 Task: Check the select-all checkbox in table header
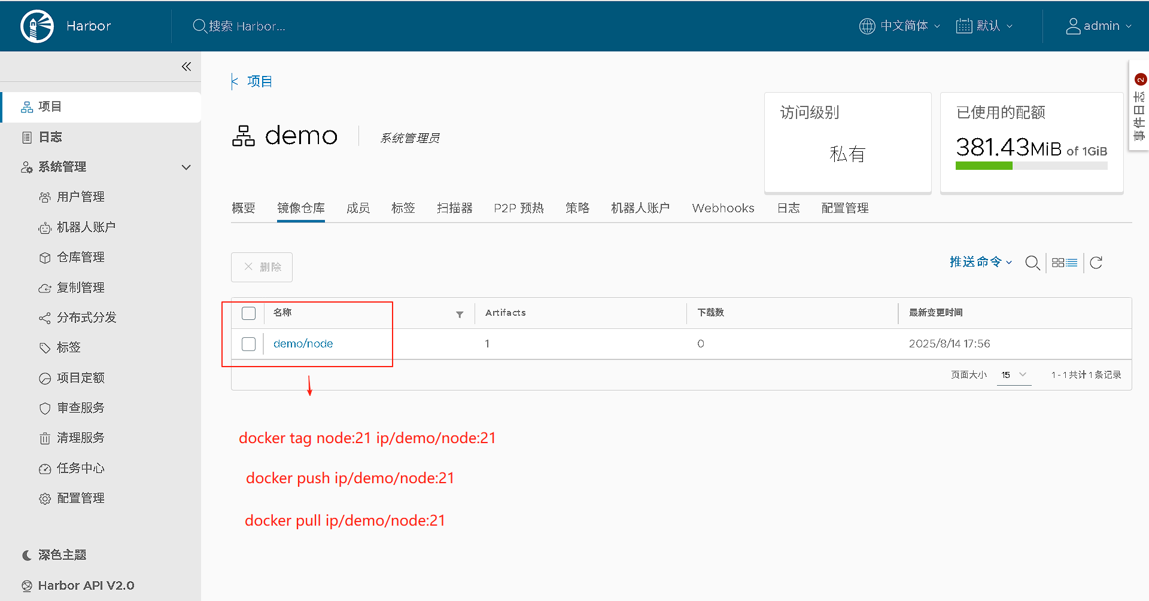(248, 313)
